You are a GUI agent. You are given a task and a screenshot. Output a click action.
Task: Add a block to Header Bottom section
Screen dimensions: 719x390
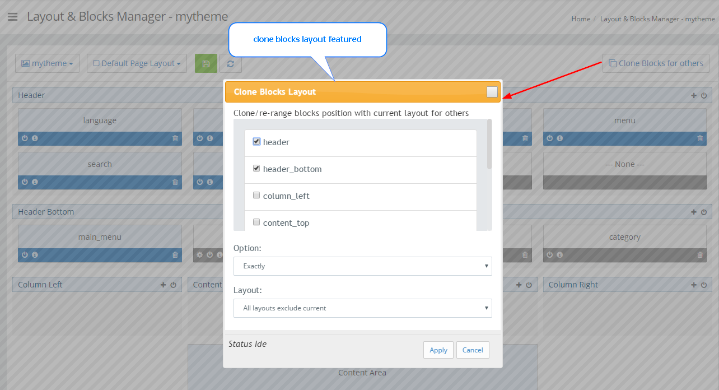pyautogui.click(x=694, y=212)
